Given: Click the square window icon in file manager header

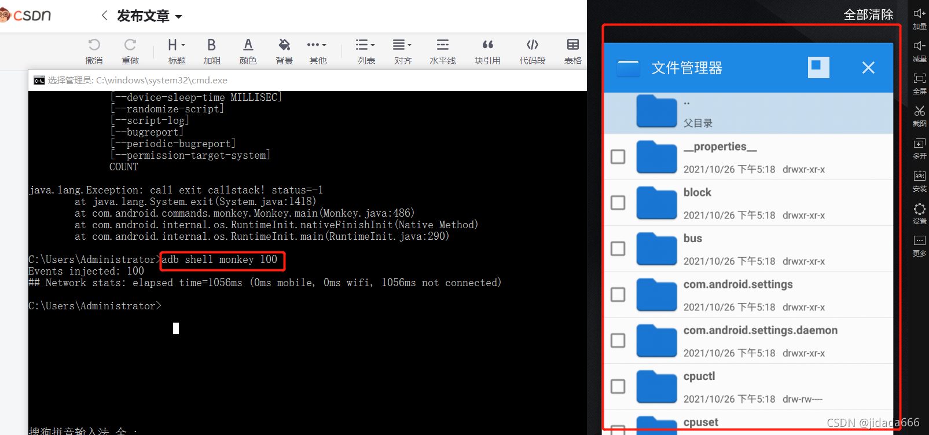Looking at the screenshot, I should 818,67.
